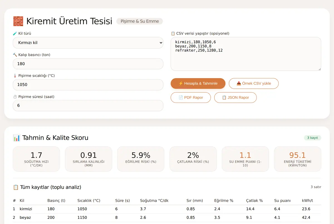
Task: Click the Soğutma °C/dk column header
Action: coord(154,201)
